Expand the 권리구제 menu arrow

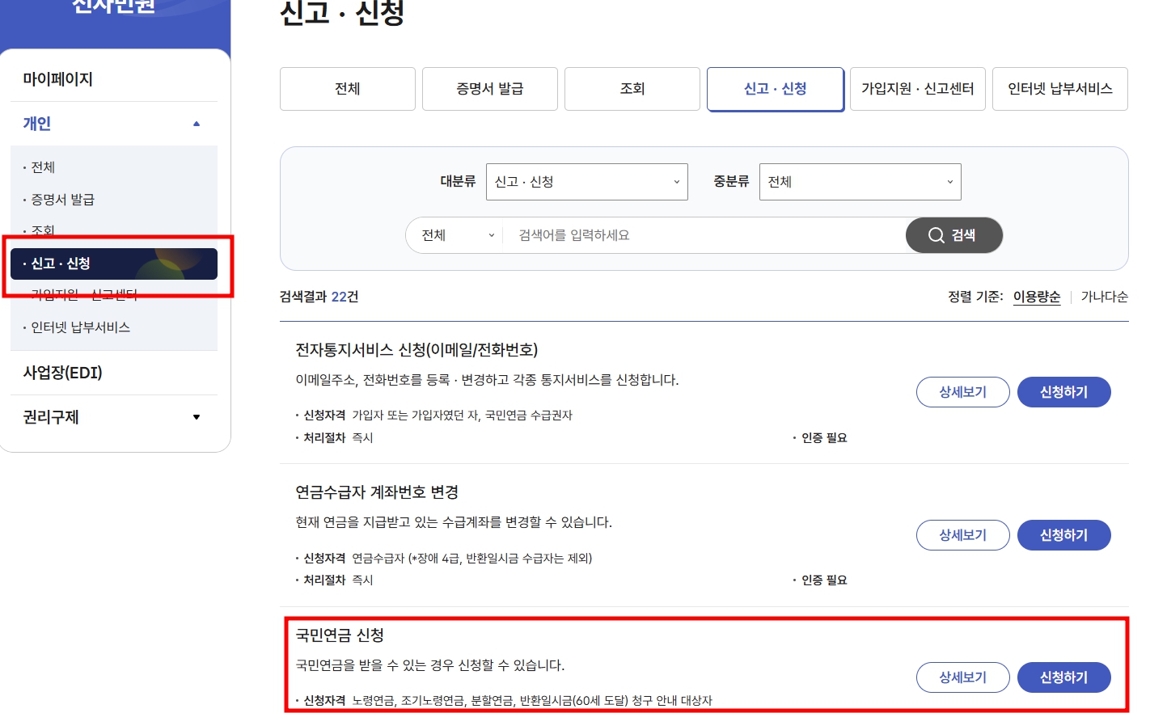pos(197,417)
